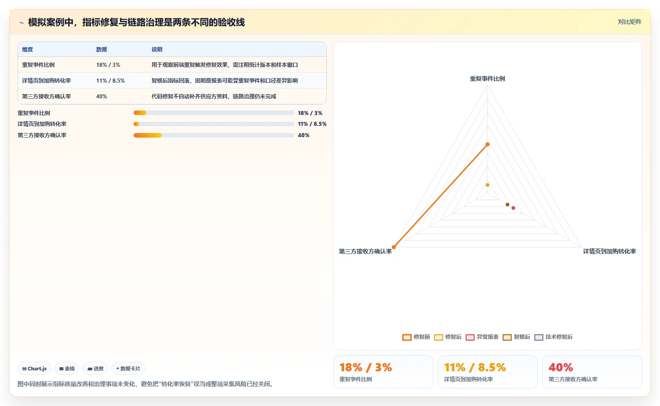Click the radar axis label 重复事件比例
Image resolution: width=660 pixels, height=406 pixels.
(x=488, y=78)
